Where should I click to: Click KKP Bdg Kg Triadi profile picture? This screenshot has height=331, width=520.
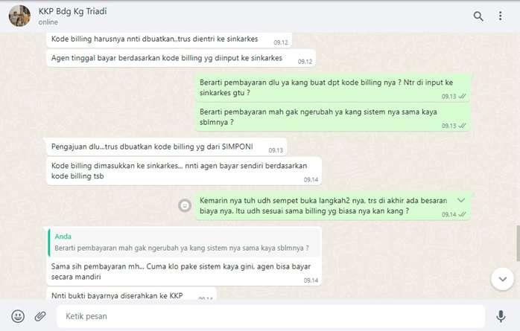tap(19, 16)
